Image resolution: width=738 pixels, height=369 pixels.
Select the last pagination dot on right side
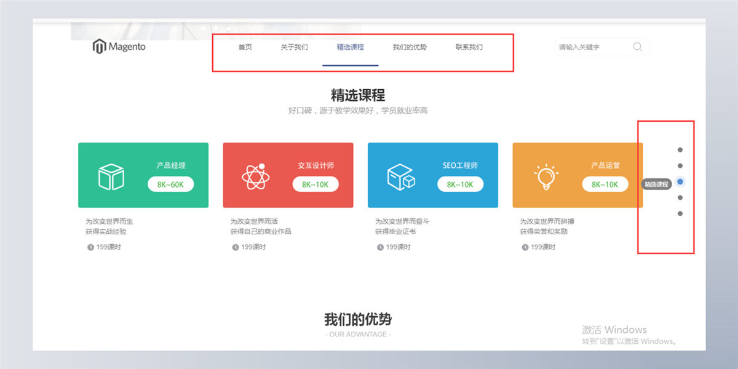[680, 213]
